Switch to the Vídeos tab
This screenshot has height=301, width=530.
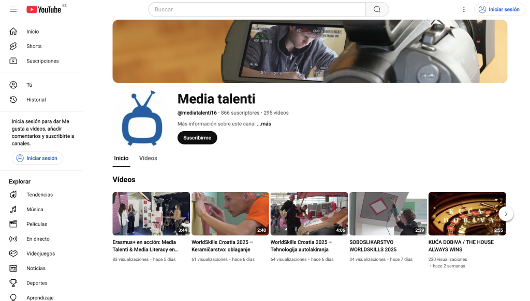pos(148,158)
